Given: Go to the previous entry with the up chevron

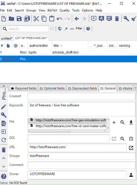Looking at the screenshot, I should point(4,158).
